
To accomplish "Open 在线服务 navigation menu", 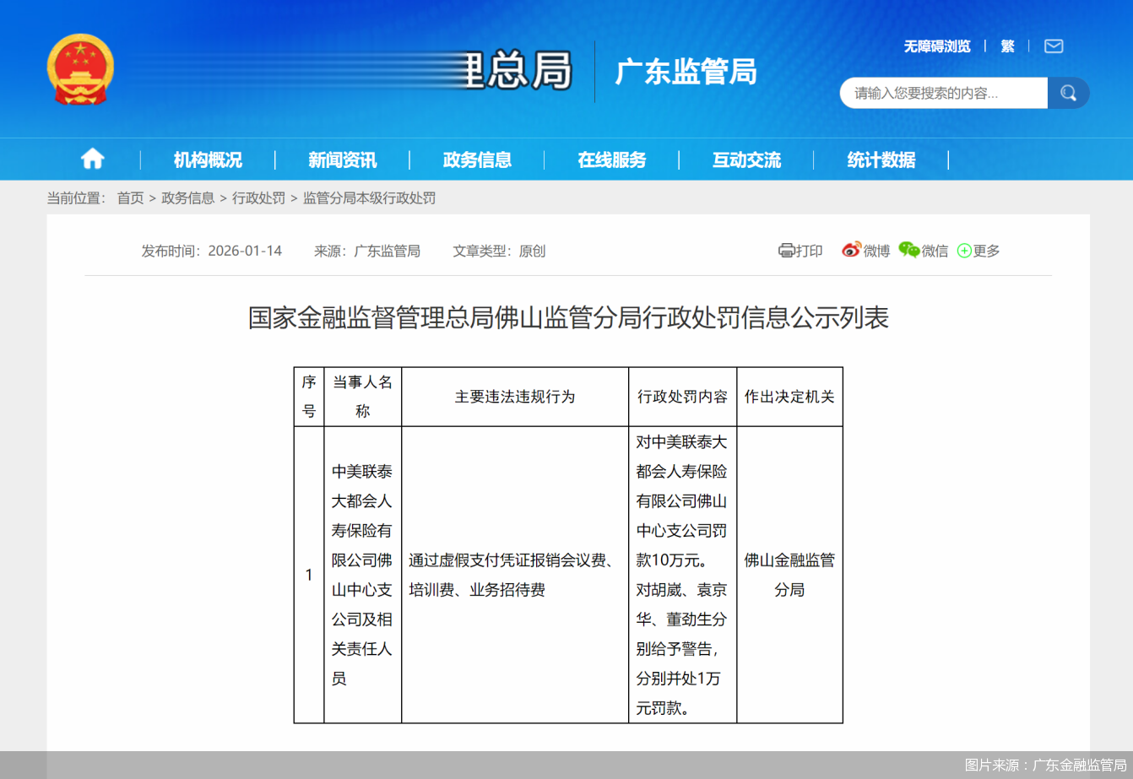I will tap(612, 160).
